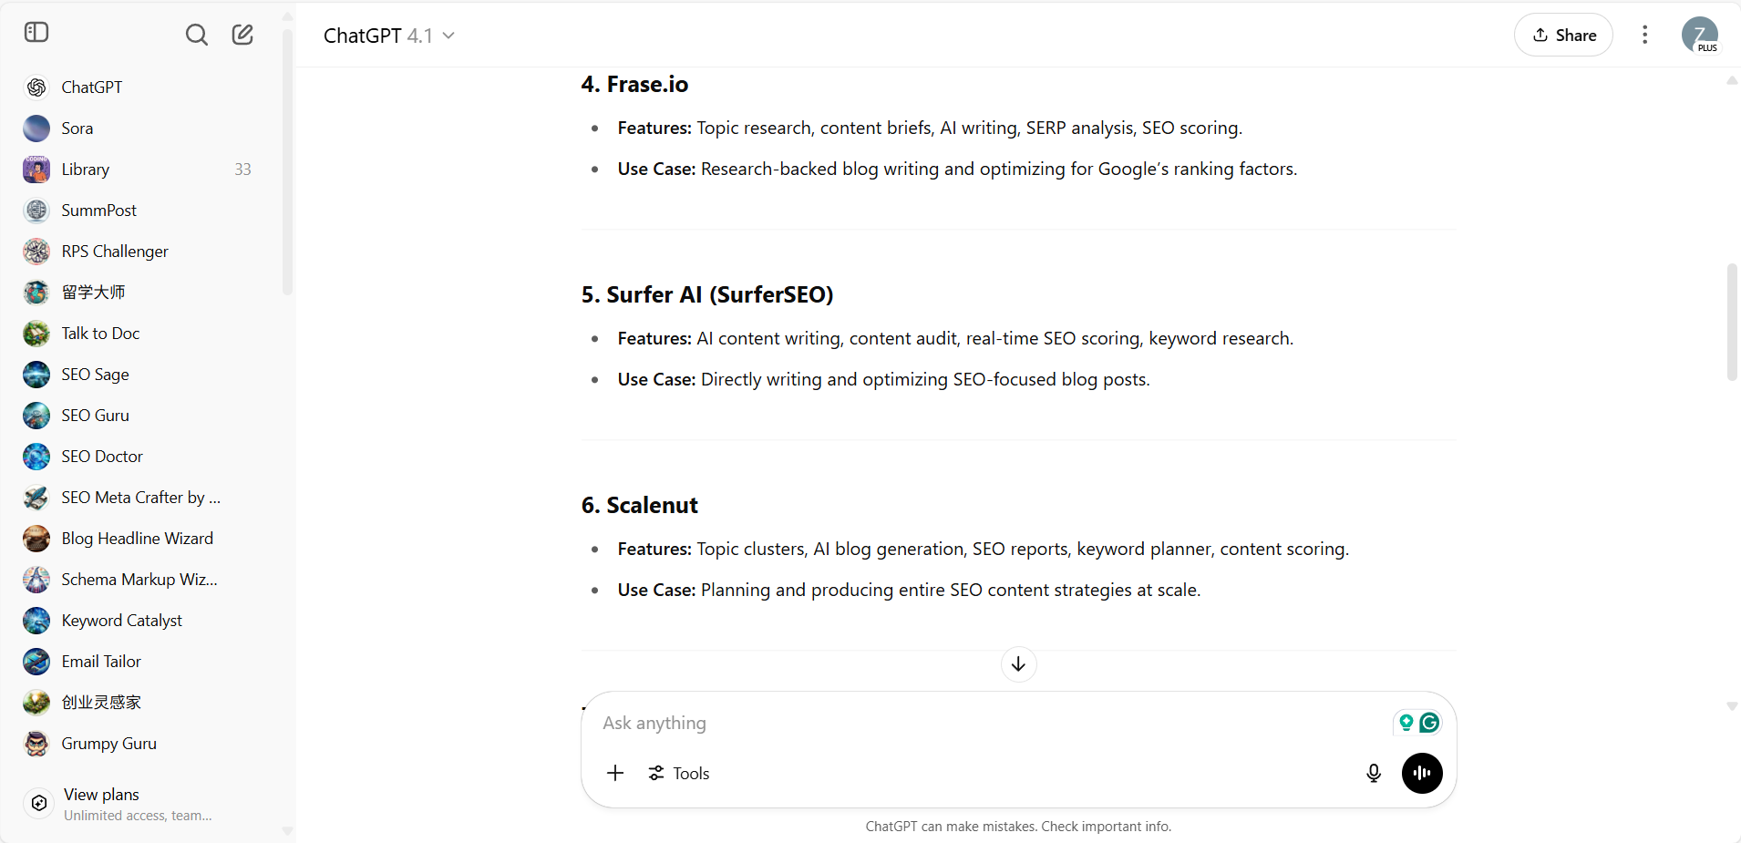Screen dimensions: 1741x843
Task: Open the search chats magnifier icon
Action: [x=196, y=35]
